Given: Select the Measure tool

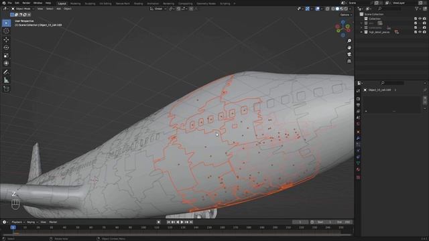Looking at the screenshot, I should (6, 80).
